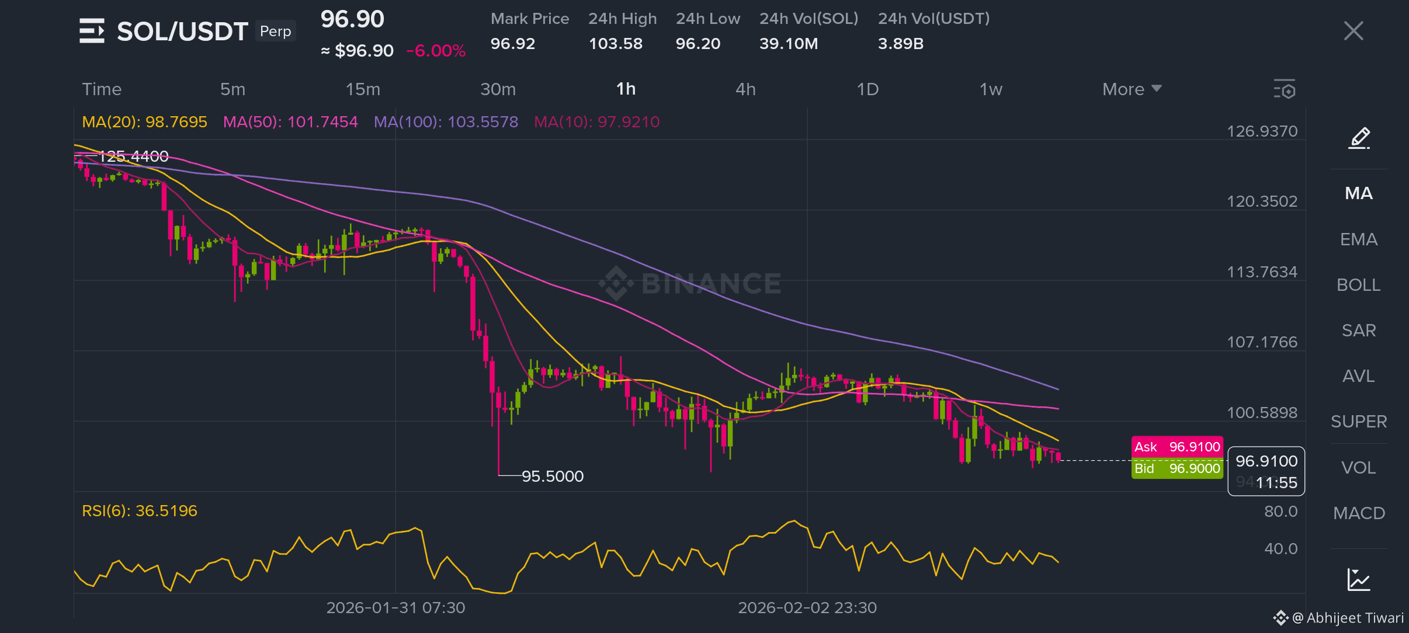Open the symbol list menu icon
This screenshot has height=633, width=1409.
pyautogui.click(x=92, y=31)
